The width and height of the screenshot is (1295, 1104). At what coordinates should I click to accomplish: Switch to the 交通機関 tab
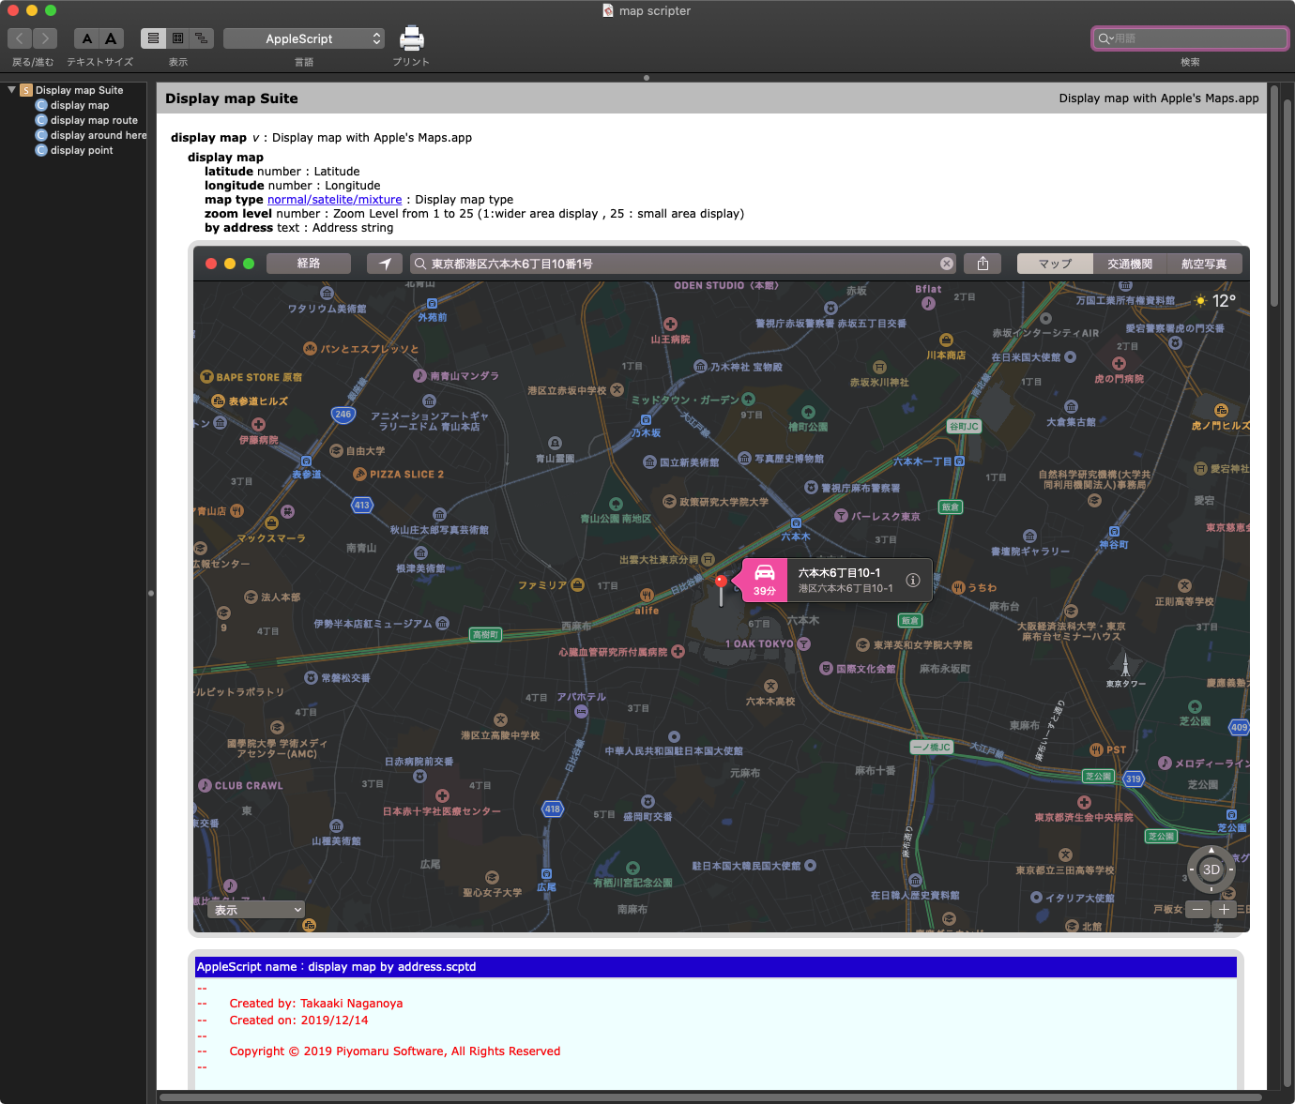[1129, 264]
